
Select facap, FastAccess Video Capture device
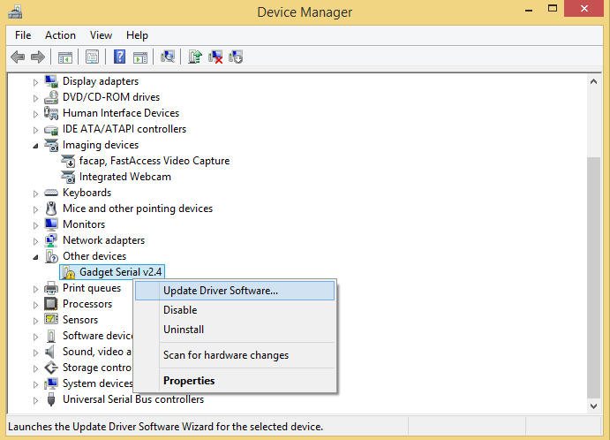click(154, 161)
